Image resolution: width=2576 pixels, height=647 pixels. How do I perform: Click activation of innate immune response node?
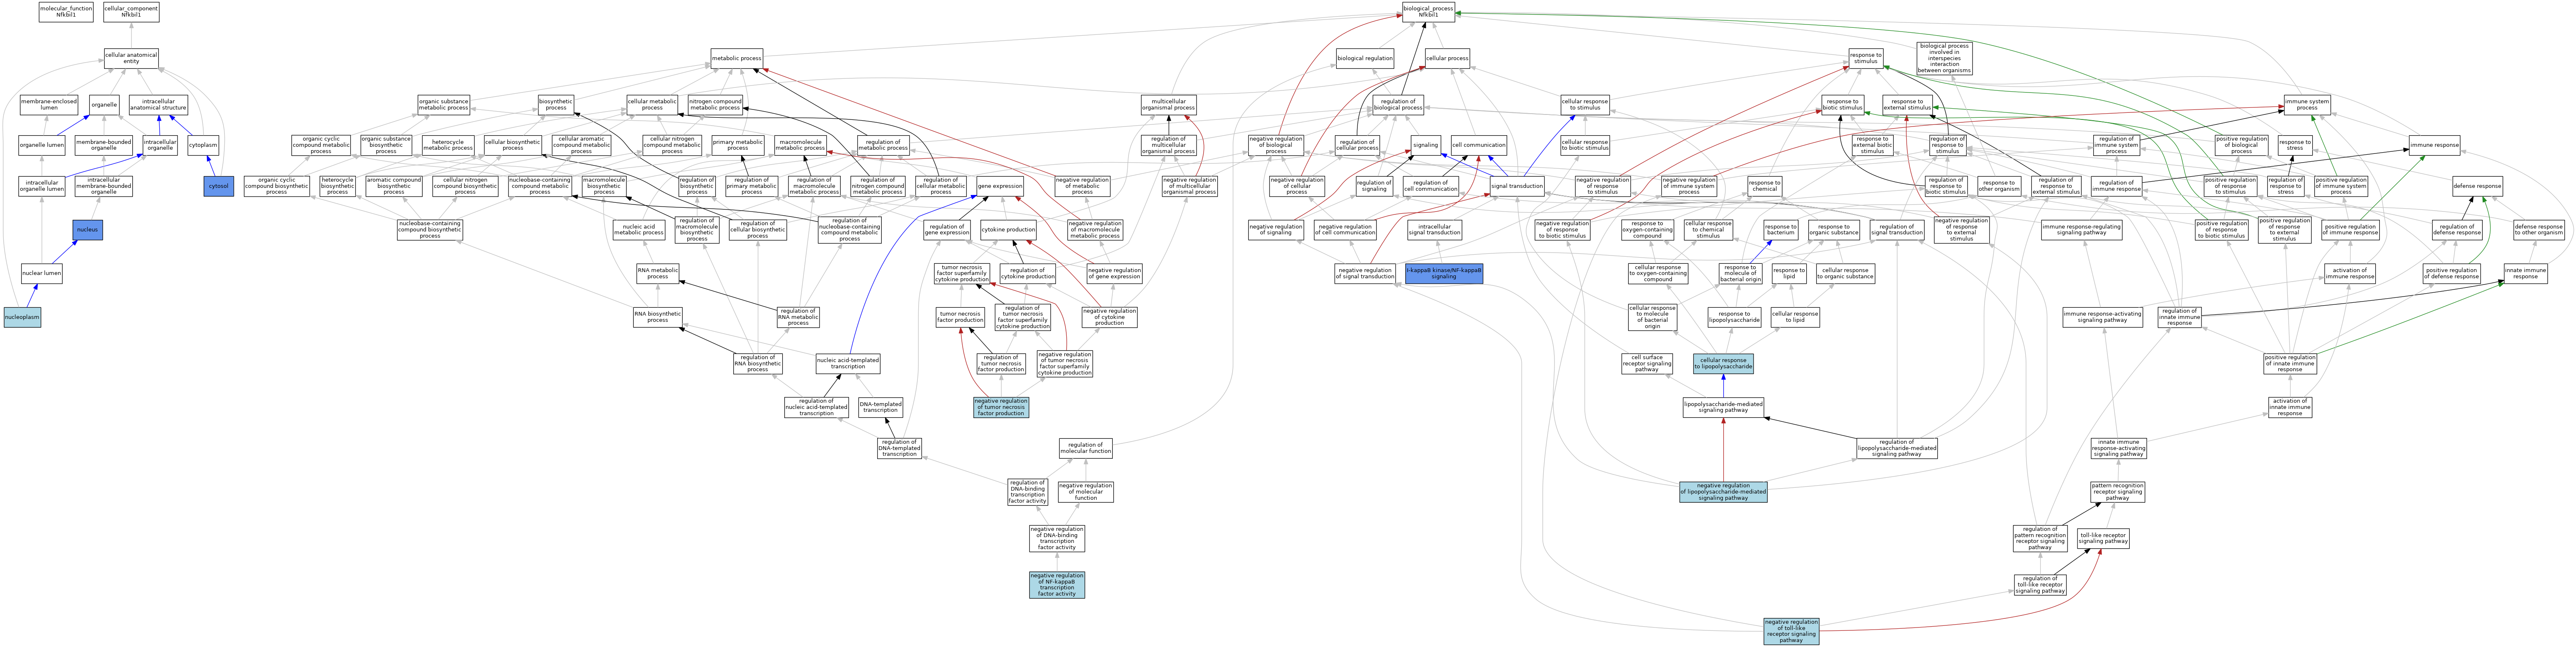[x=2289, y=407]
